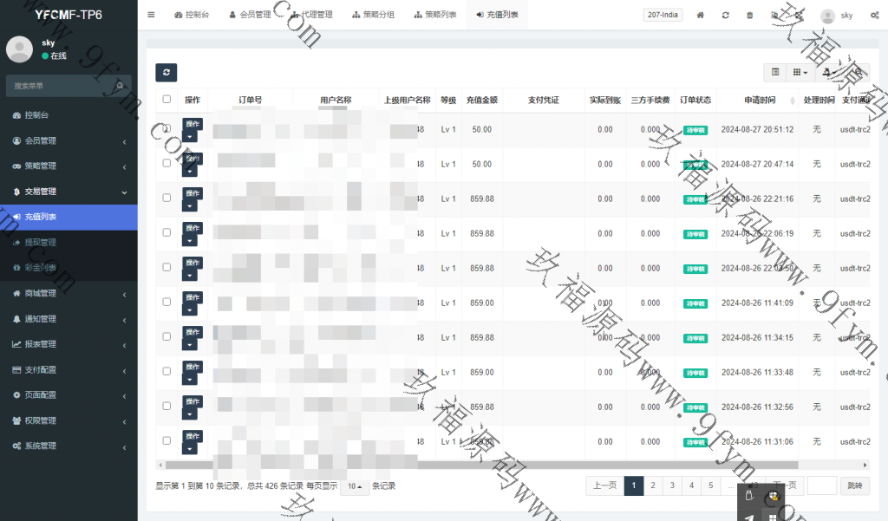This screenshot has height=521, width=888.
Task: Click the hamburger menu toggle icon
Action: click(x=151, y=15)
